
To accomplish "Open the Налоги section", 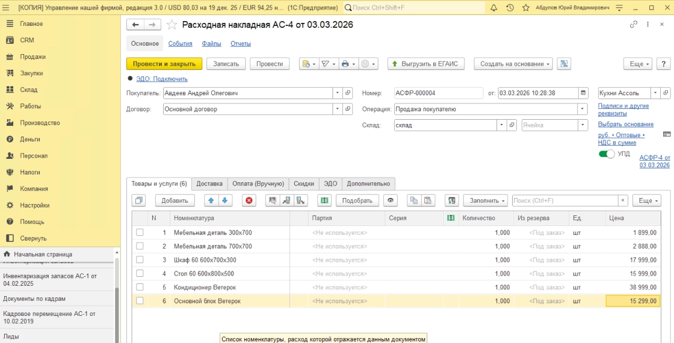I will point(30,172).
